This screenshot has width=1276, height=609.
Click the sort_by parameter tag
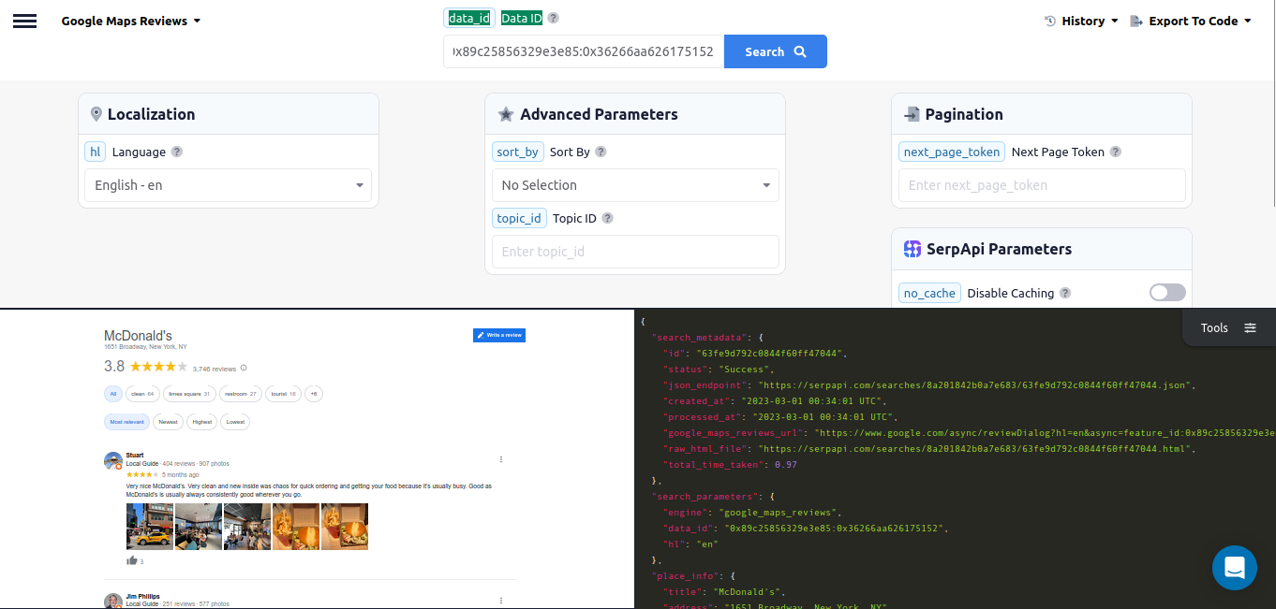[517, 152]
